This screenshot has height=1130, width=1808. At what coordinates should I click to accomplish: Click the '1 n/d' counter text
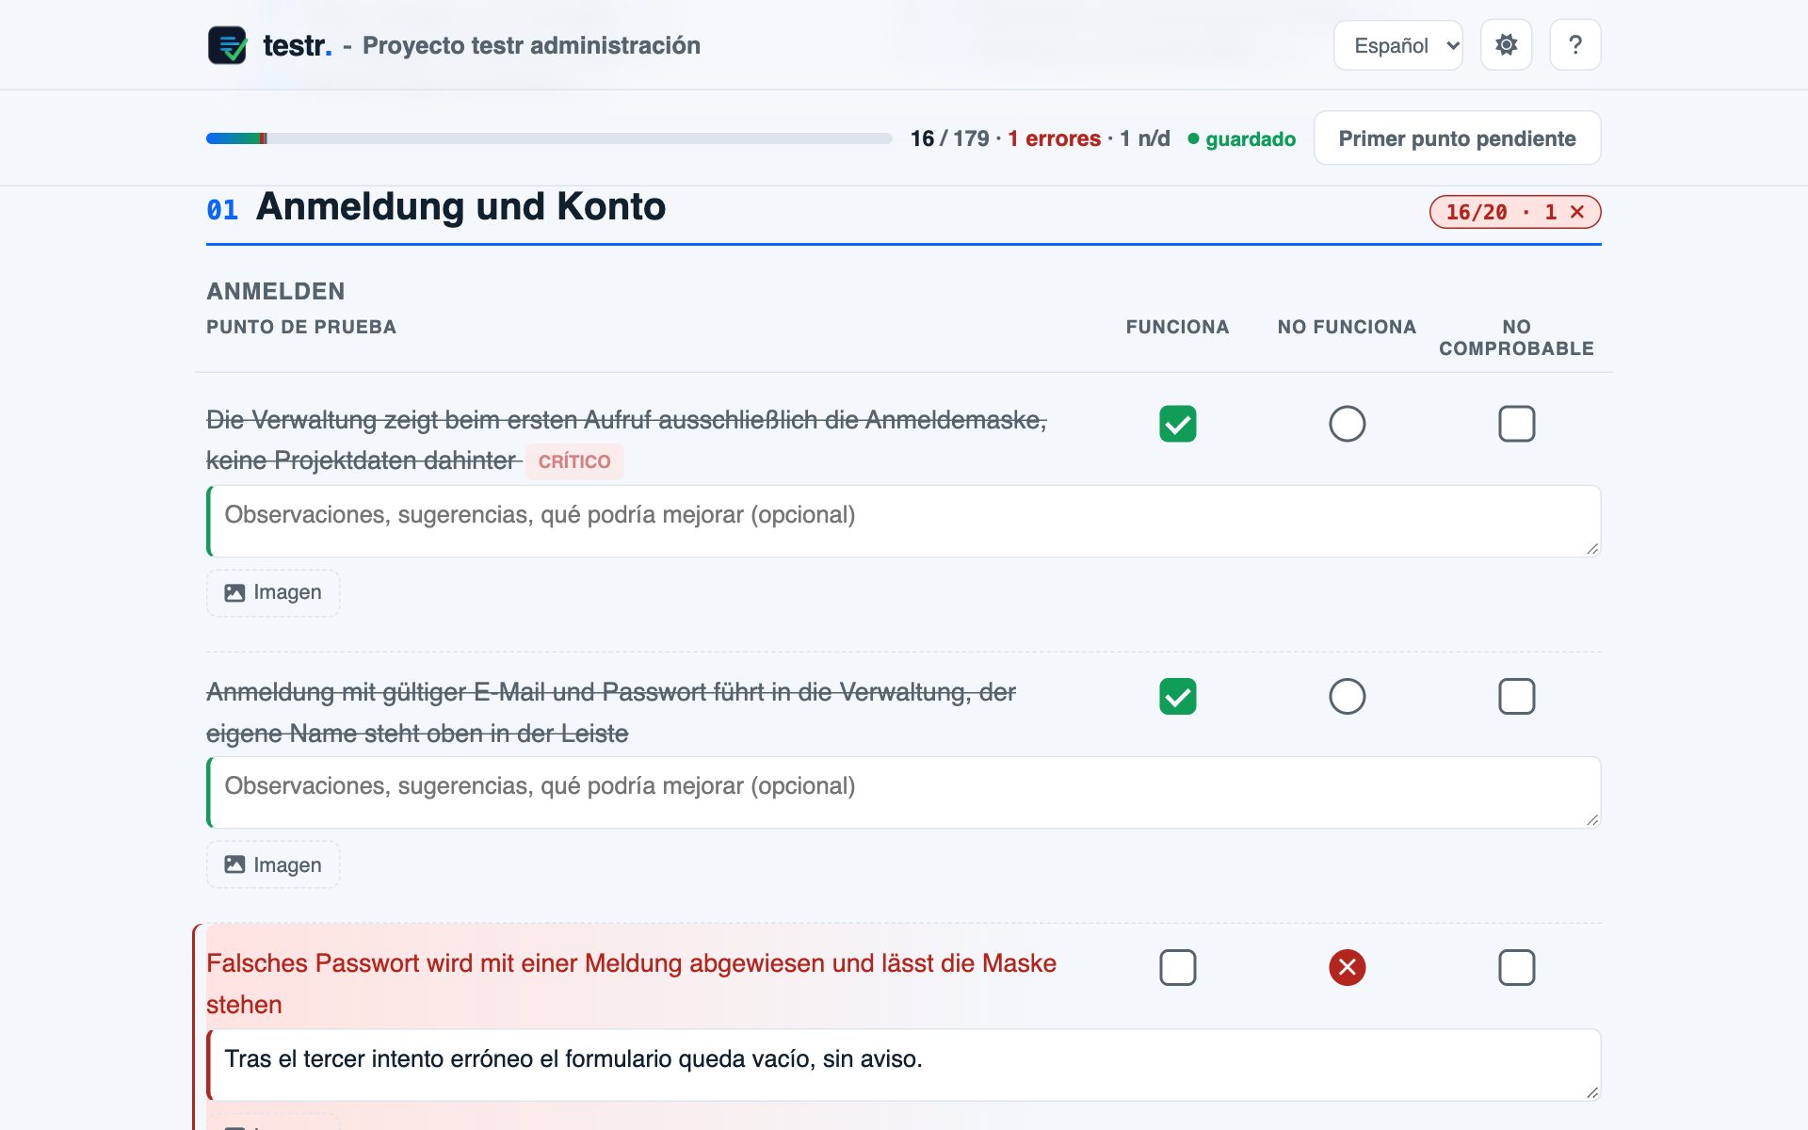1145,138
